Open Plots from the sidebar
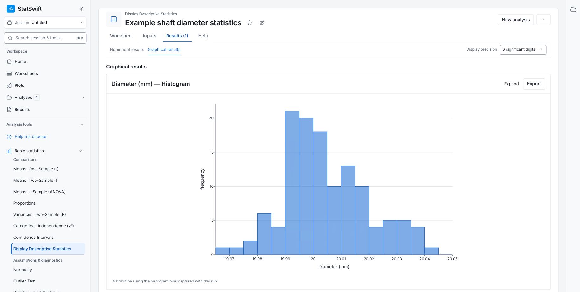This screenshot has height=292, width=580. 19,85
